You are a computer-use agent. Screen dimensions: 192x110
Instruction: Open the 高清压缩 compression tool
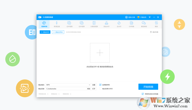[x=57, y=24]
